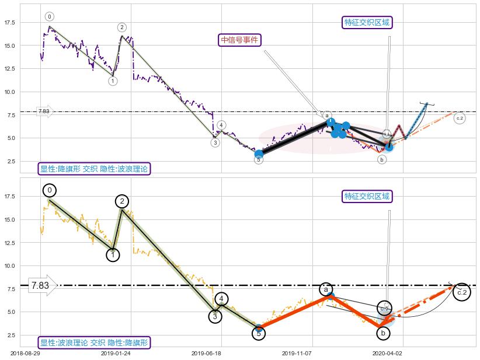Viewport: 480px width, 360px height.
Task: Click wave marker 0 in the bottom chart
Action: coord(50,190)
